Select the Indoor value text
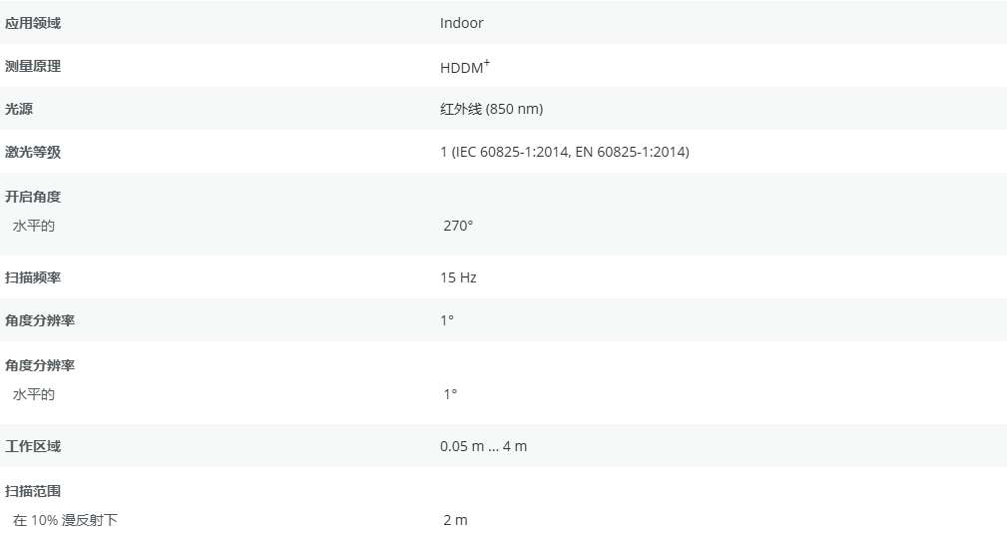Screen dimensions: 1007x536 461,23
